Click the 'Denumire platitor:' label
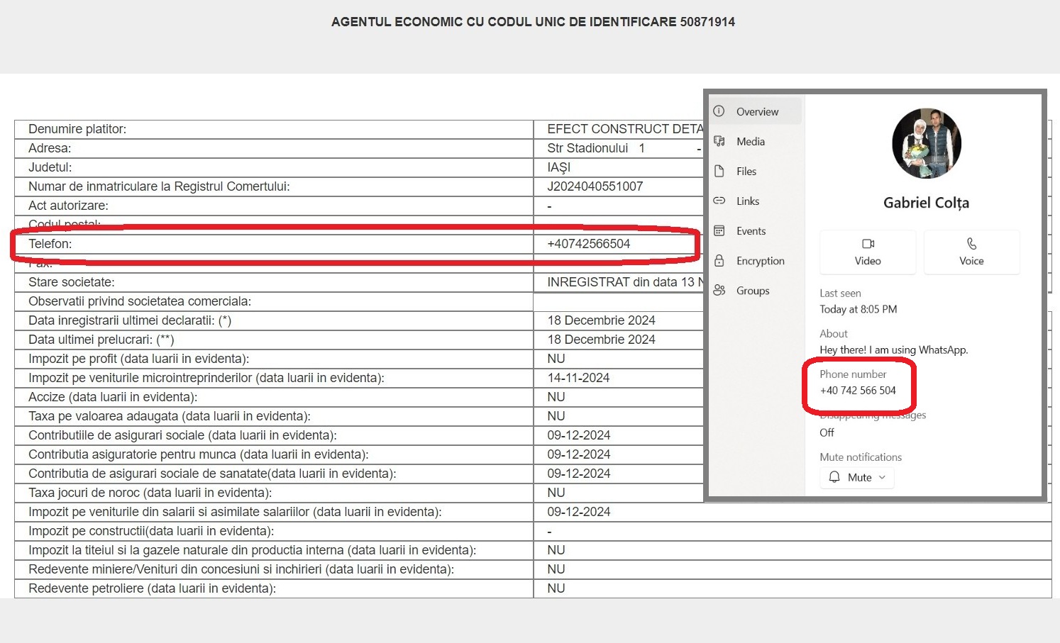Viewport: 1060px width, 643px height. coord(77,129)
